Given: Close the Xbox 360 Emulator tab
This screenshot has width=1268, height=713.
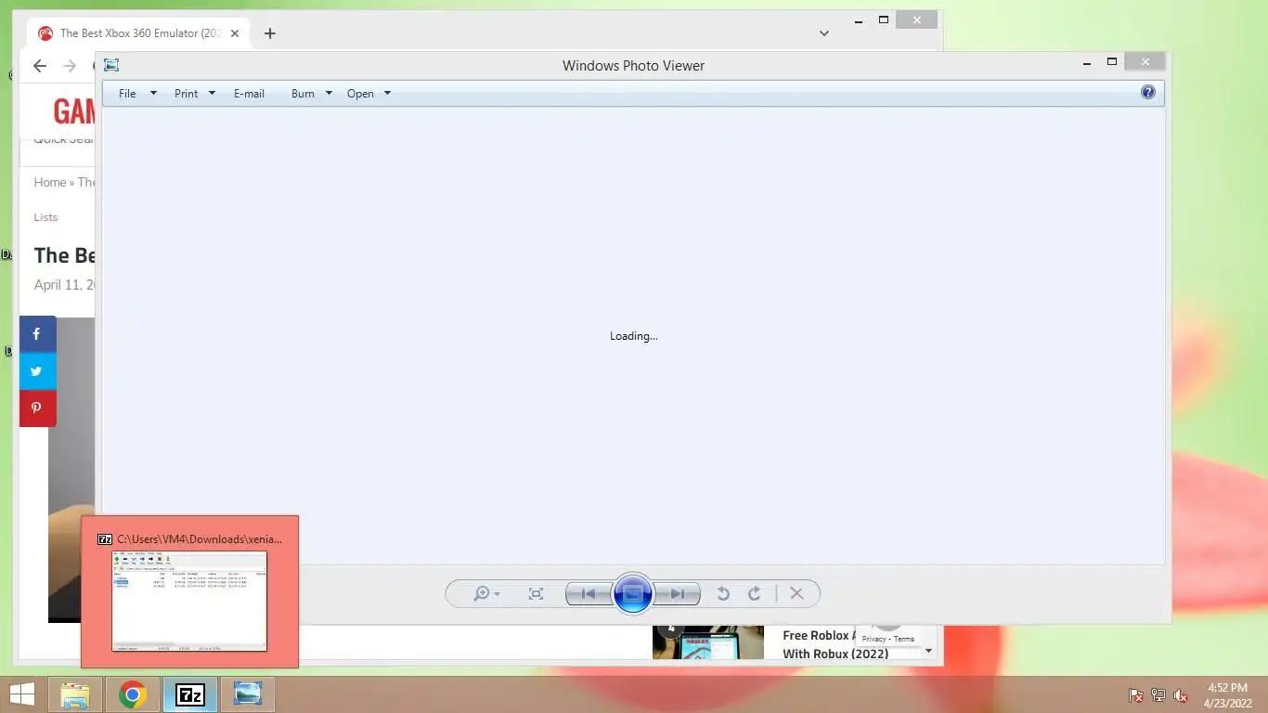Looking at the screenshot, I should 235,33.
